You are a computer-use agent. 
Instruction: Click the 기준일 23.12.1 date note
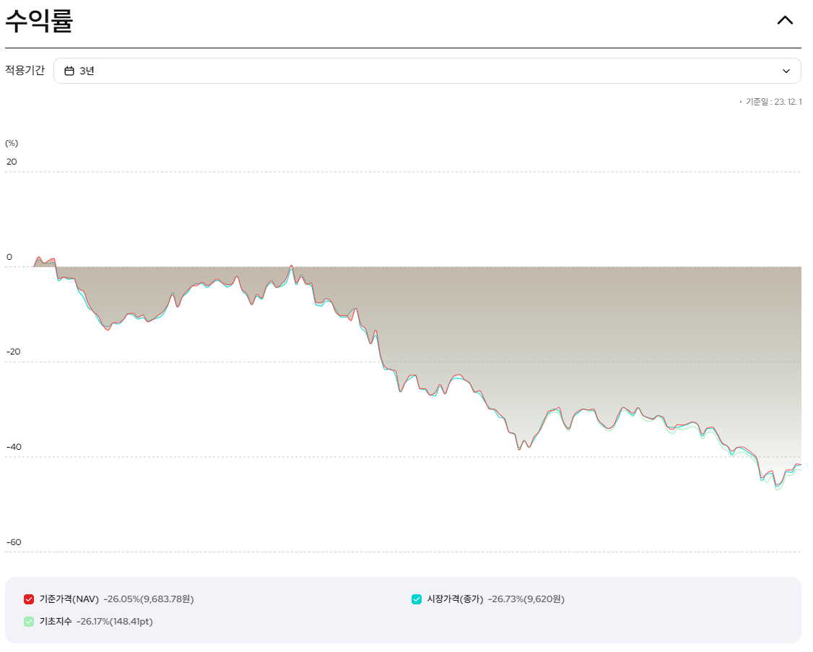tap(773, 102)
